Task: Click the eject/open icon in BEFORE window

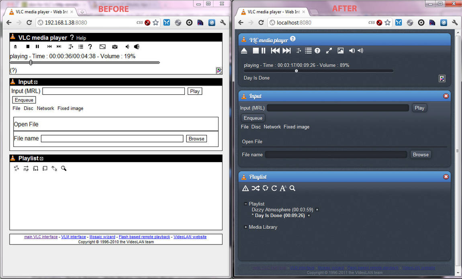Action: pos(15,47)
